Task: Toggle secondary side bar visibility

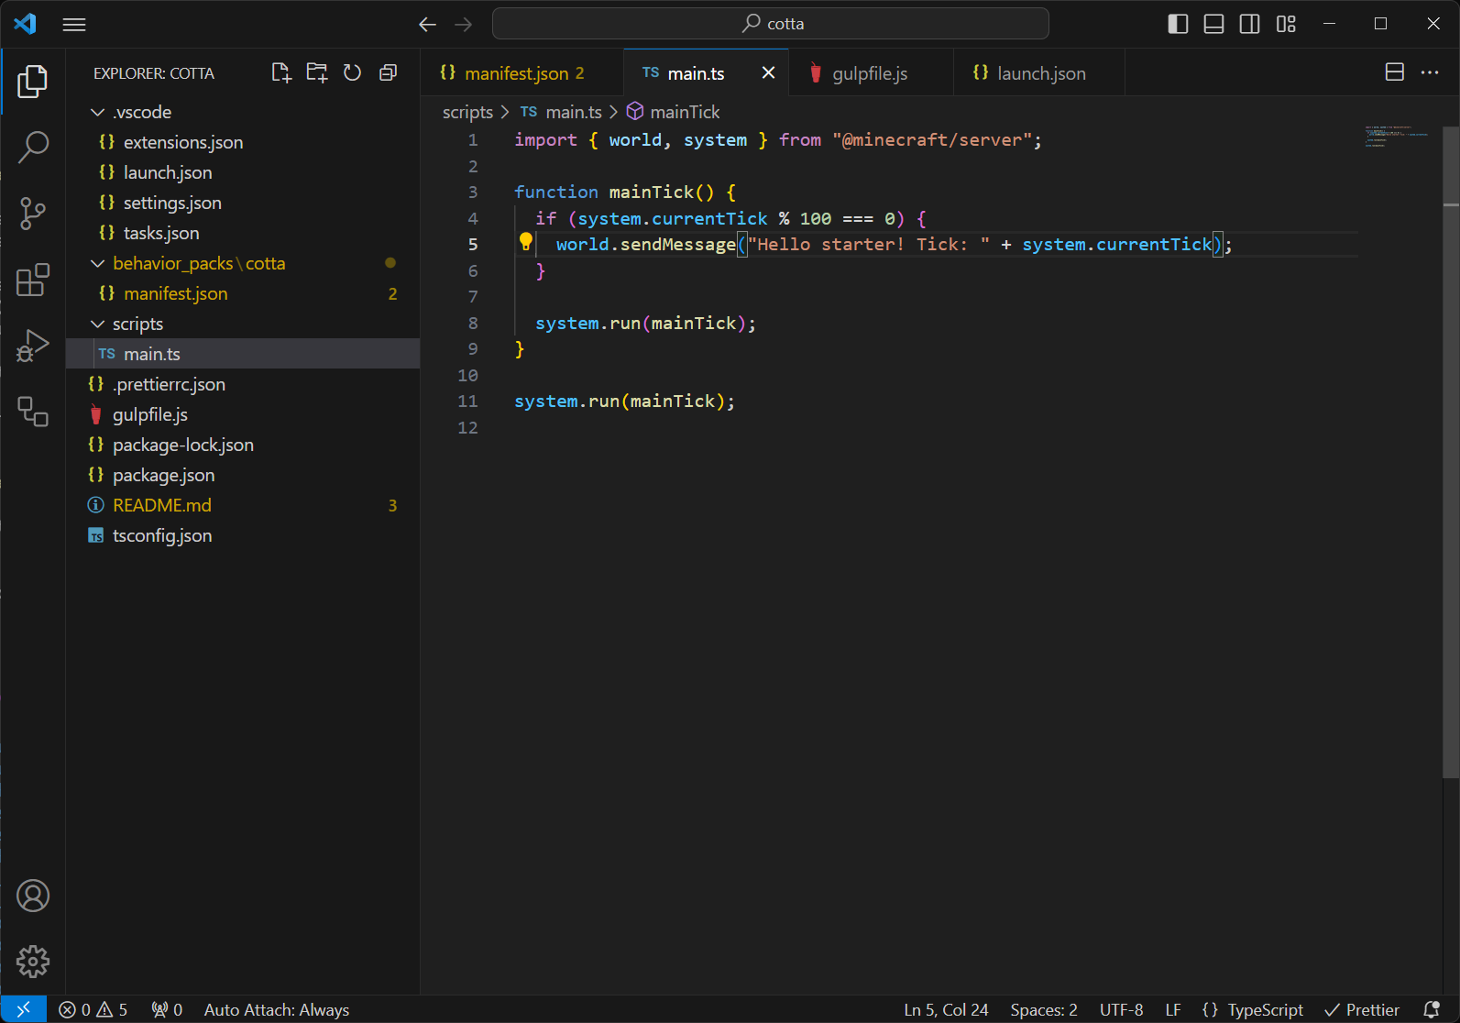Action: 1249,24
